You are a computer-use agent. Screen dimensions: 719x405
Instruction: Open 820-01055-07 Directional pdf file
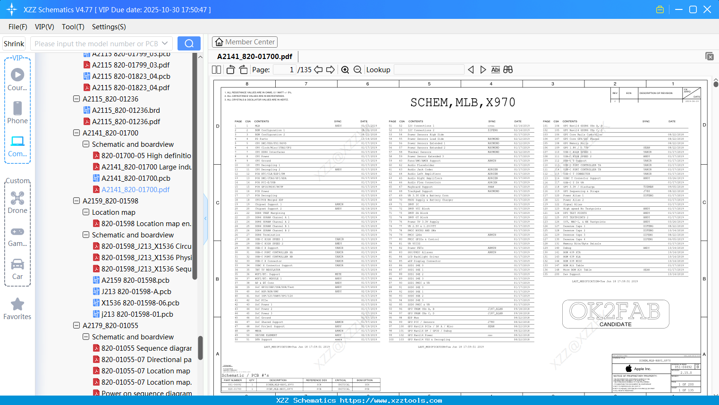pos(142,360)
